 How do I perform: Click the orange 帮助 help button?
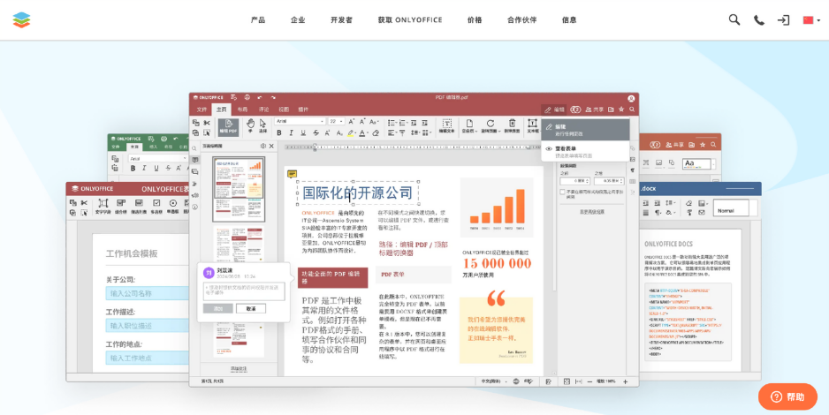[x=787, y=396]
